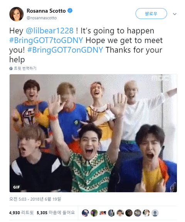Click the 팔로우 follow button
185x222 pixels.
click(151, 14)
